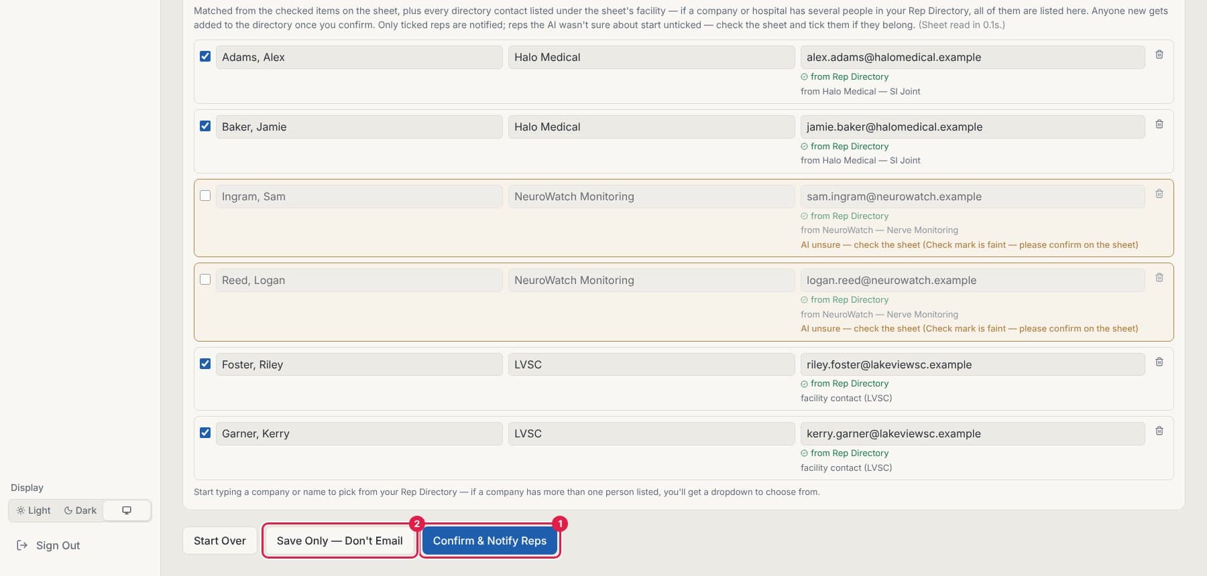Edit jamie.baker@halomedical.example email field
The width and height of the screenshot is (1207, 576).
972,127
